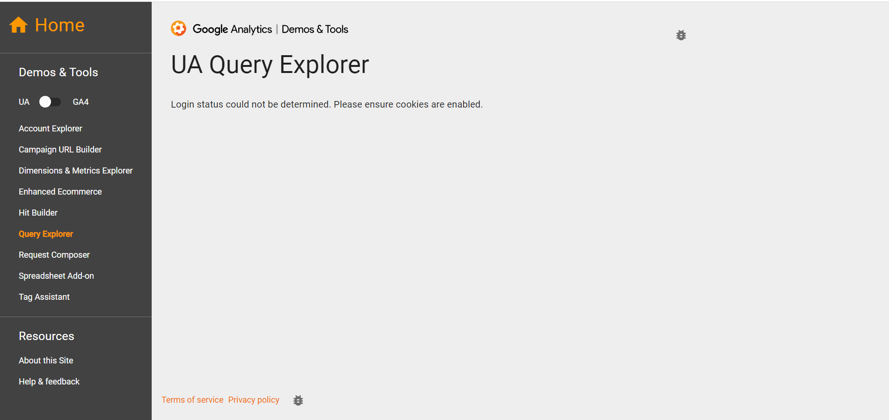This screenshot has width=889, height=420.
Task: Click the Demos & Tools sidebar heading
Action: tap(59, 72)
